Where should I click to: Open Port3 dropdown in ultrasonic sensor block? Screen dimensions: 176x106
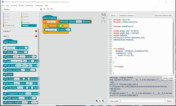tap(79, 22)
